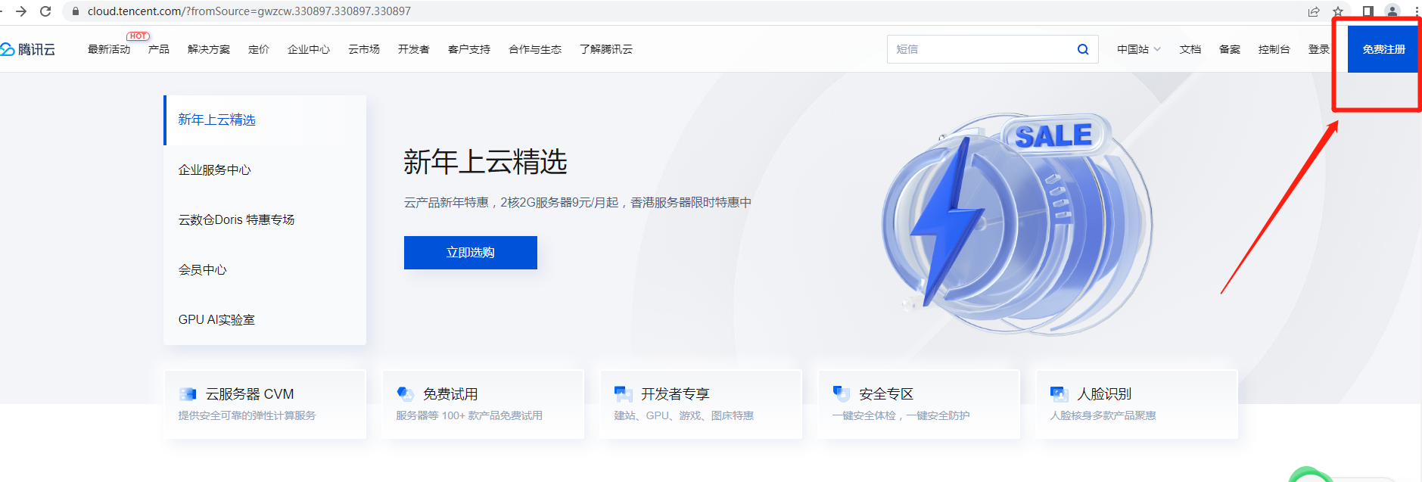Click the 人脸识别 card title
1422x482 pixels.
tap(1104, 394)
